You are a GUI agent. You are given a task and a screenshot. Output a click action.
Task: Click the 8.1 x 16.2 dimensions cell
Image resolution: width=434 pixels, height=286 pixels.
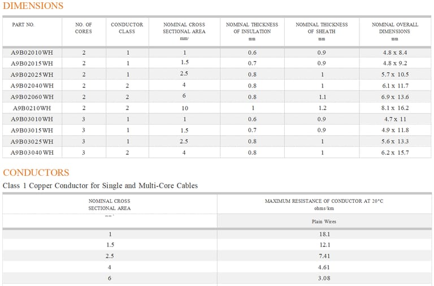pyautogui.click(x=395, y=108)
